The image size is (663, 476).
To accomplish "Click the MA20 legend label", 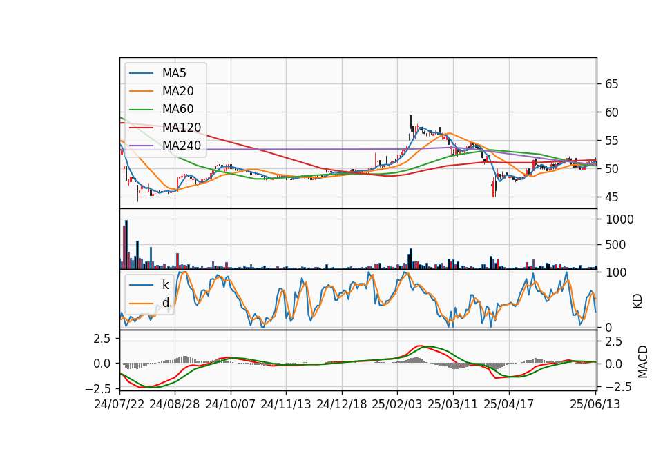I will click(177, 91).
